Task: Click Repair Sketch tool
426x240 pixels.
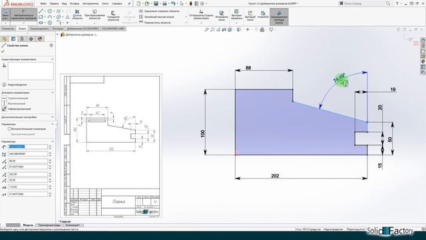Action: (222, 15)
